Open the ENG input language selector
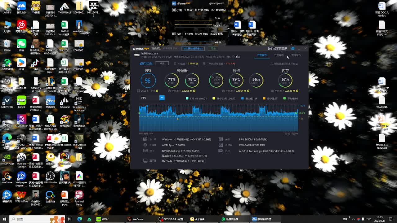Screen dimensions: 397x223 click(x=369, y=219)
